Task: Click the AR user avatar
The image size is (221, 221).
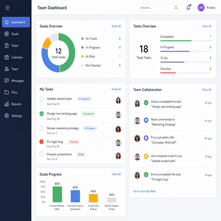Action: pos(201,7)
